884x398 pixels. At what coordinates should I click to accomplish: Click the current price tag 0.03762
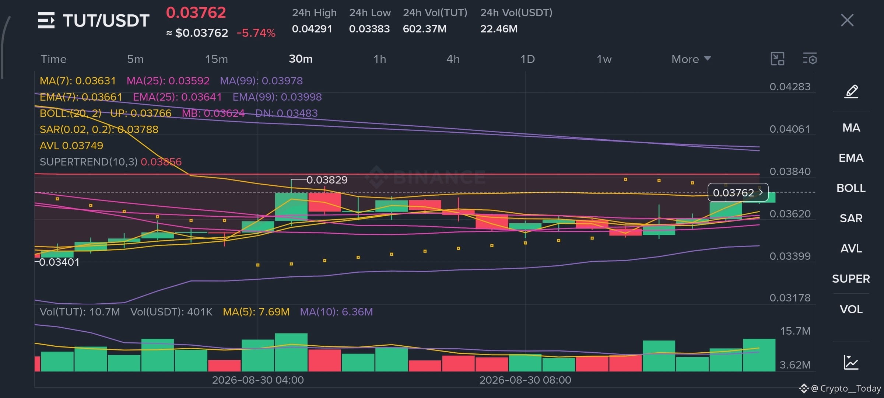[x=738, y=192]
